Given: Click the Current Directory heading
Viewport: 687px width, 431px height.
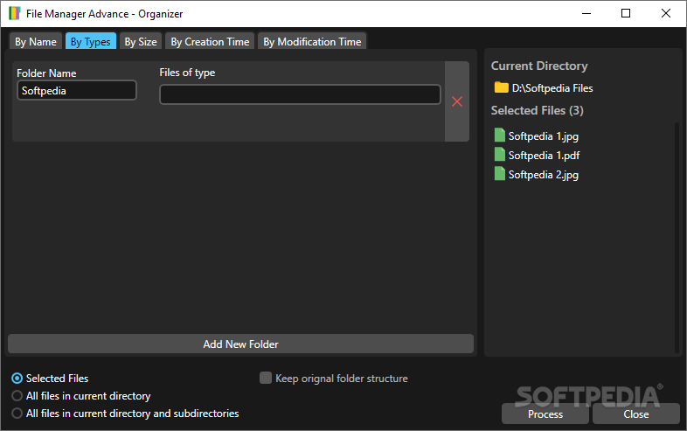Looking at the screenshot, I should 539,66.
